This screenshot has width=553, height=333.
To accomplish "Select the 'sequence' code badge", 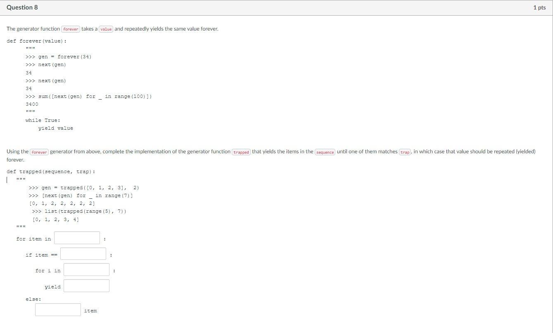I will [x=325, y=152].
